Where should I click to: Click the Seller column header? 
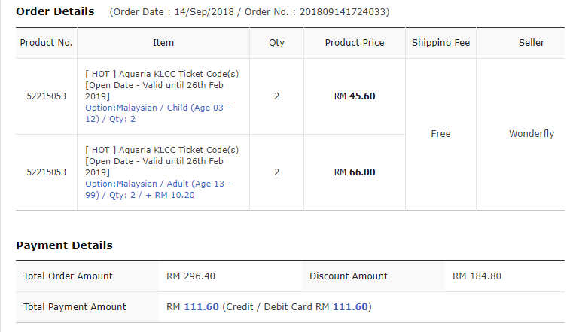click(532, 43)
